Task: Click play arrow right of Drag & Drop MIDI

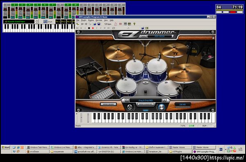Action: [164, 100]
